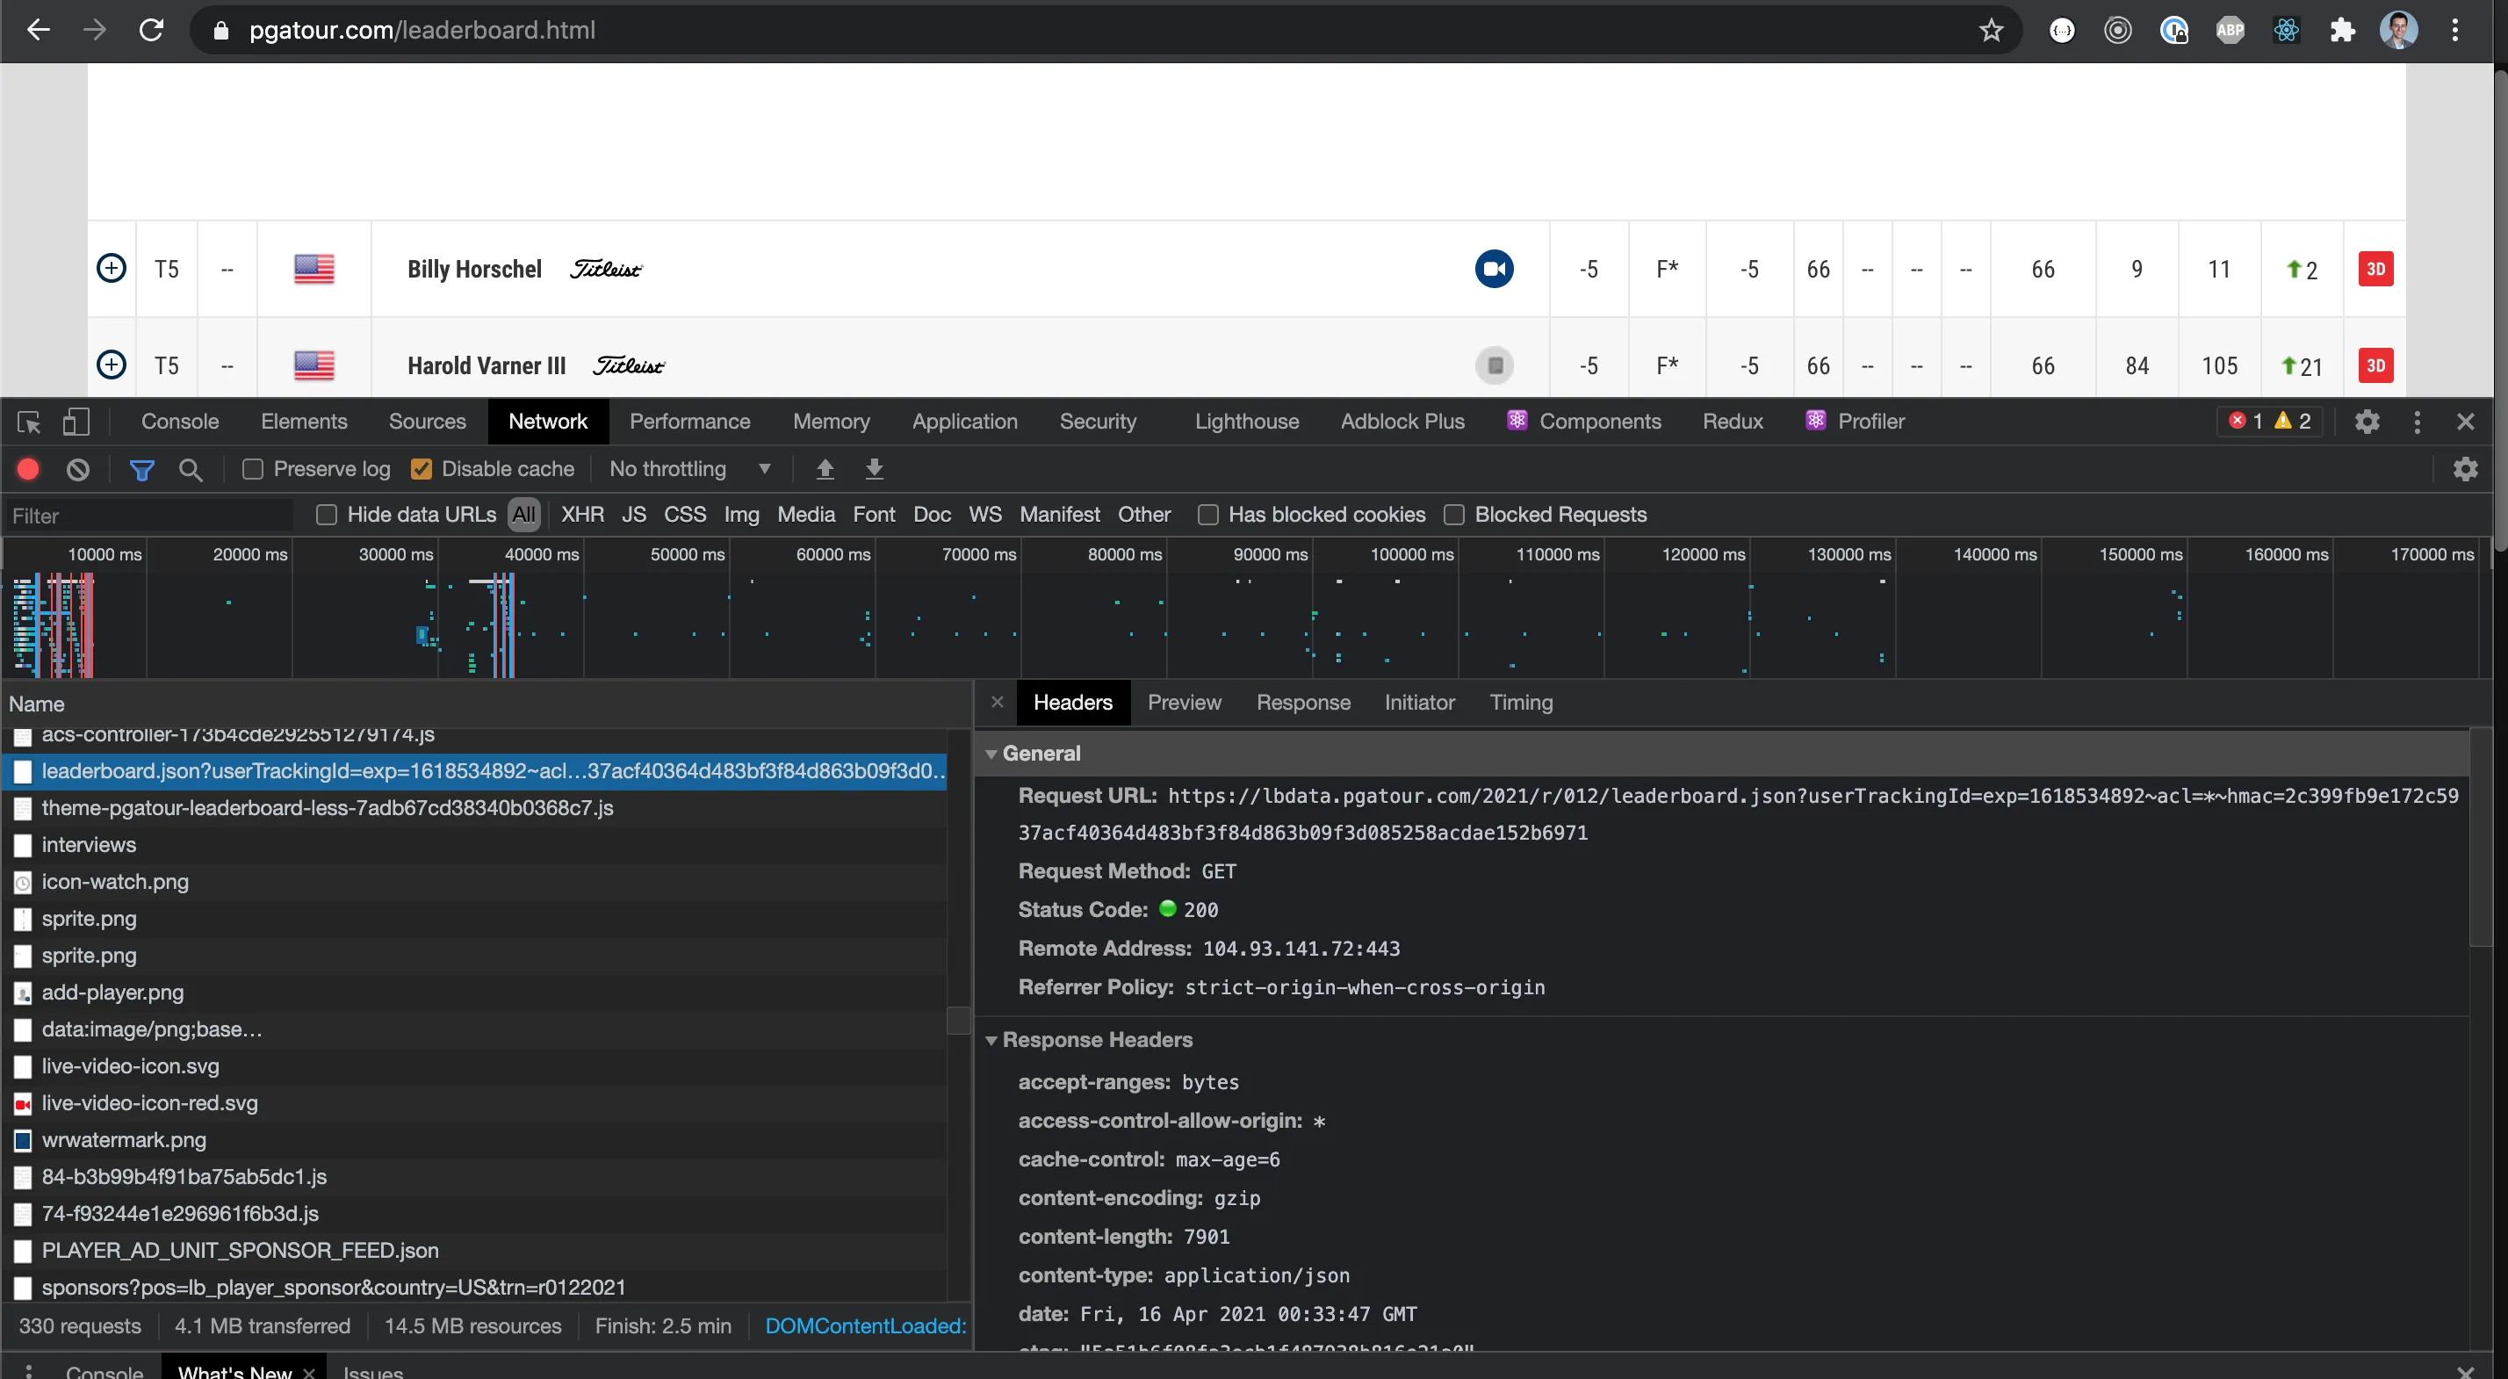Clear the network log
Screen dimensions: 2508x1379
(x=78, y=469)
